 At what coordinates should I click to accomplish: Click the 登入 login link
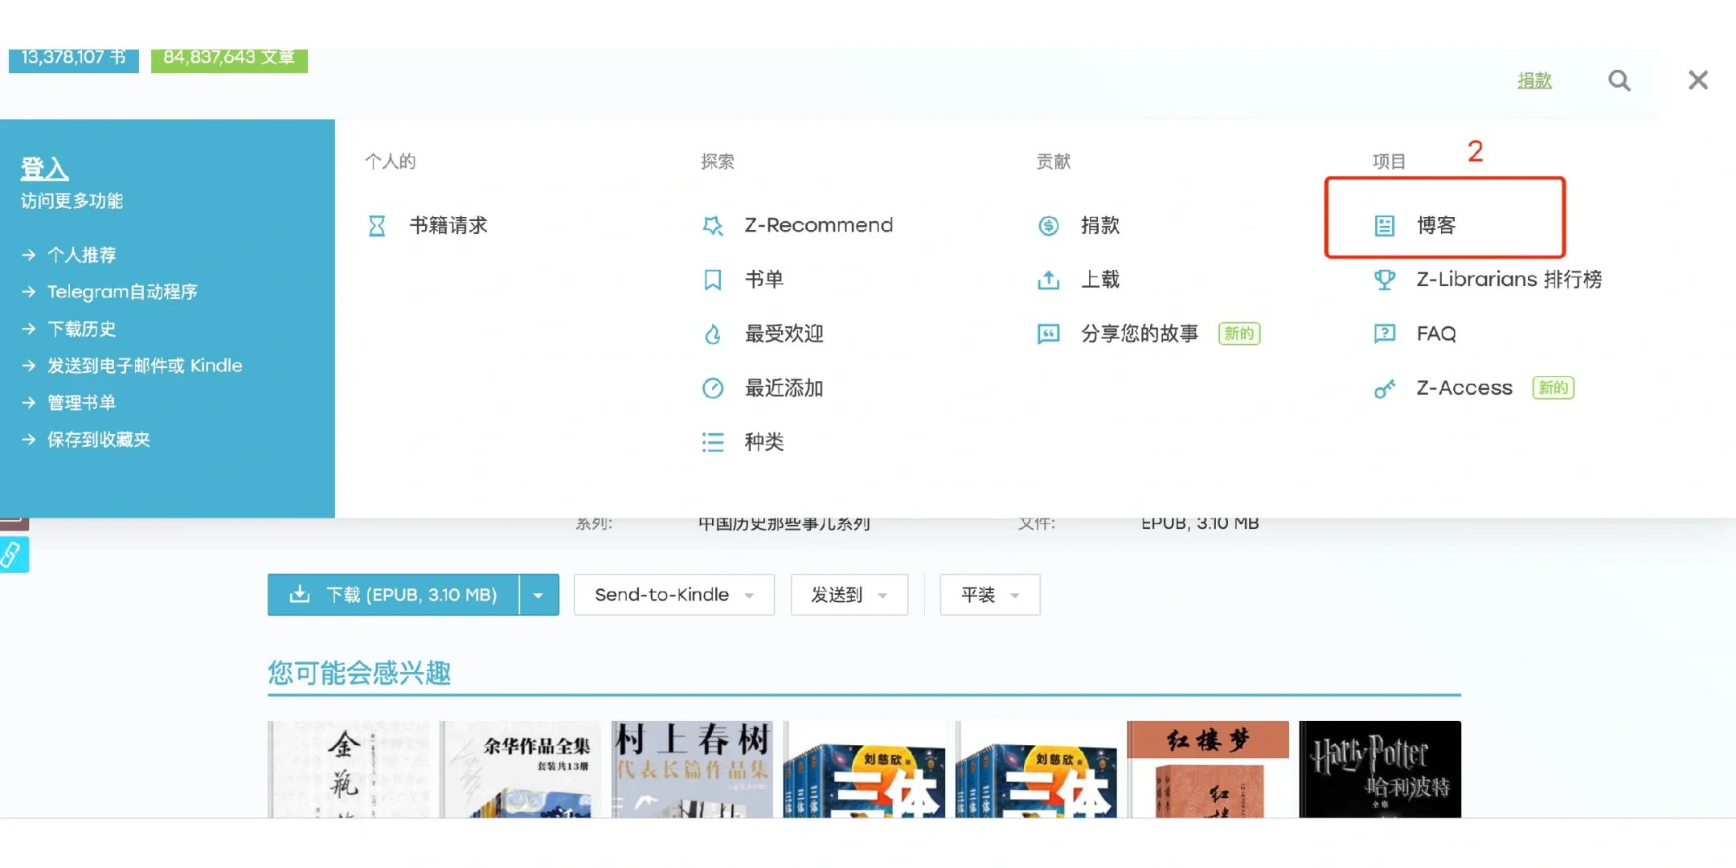click(x=44, y=168)
